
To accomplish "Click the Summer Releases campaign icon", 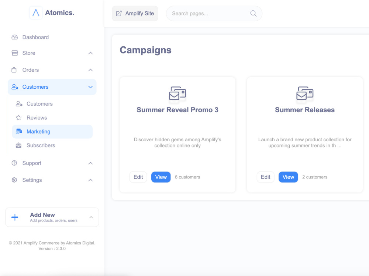I will (305, 93).
